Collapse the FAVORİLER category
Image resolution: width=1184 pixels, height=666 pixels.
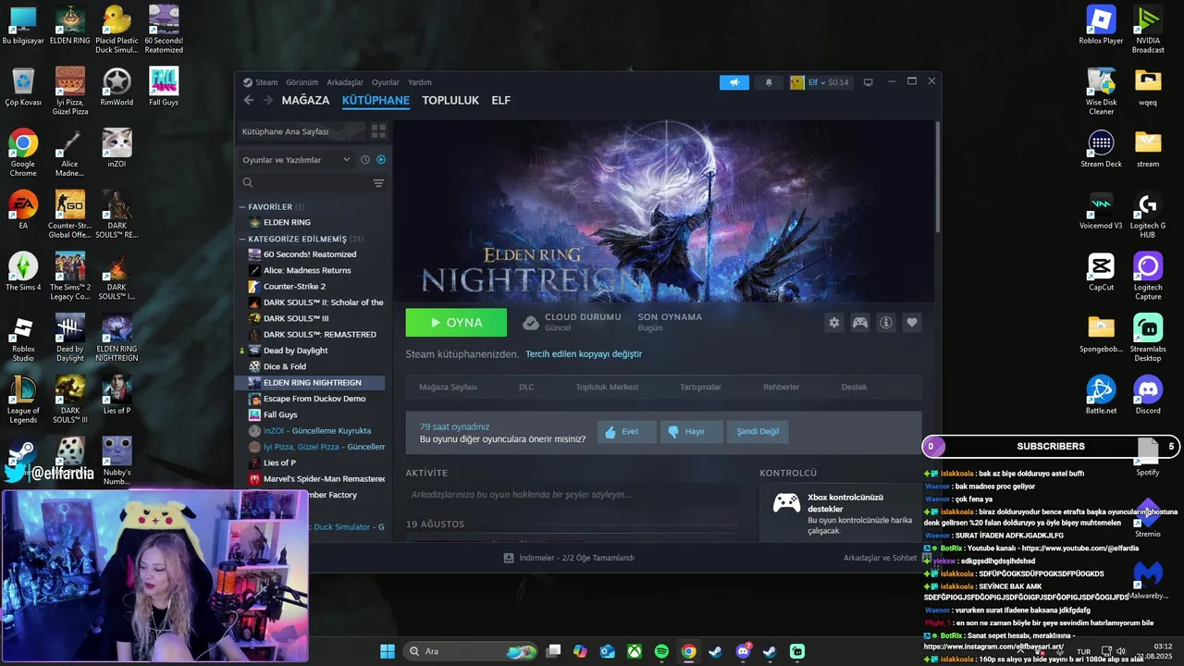pos(270,206)
